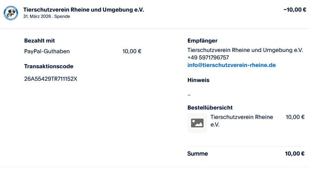Click the Hinweis heading
Image resolution: width=320 pixels, height=174 pixels.
198,80
